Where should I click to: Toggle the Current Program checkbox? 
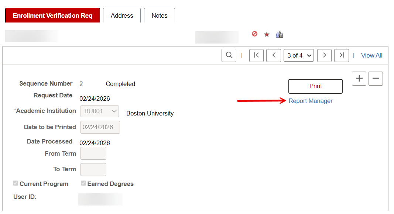tap(16, 183)
